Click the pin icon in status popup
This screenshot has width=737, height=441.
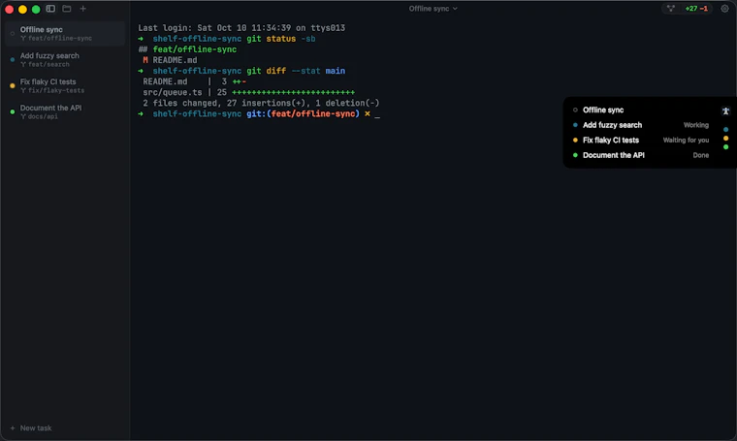tap(725, 110)
